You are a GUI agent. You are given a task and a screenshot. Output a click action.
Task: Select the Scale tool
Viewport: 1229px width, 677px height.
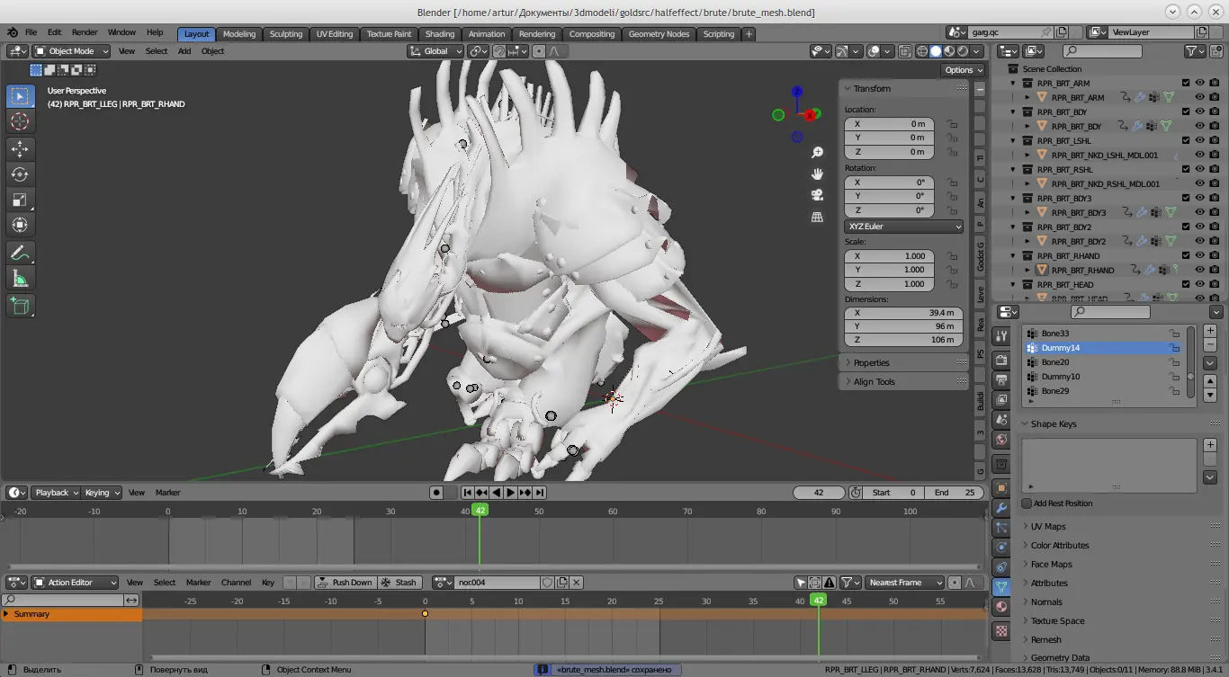20,199
